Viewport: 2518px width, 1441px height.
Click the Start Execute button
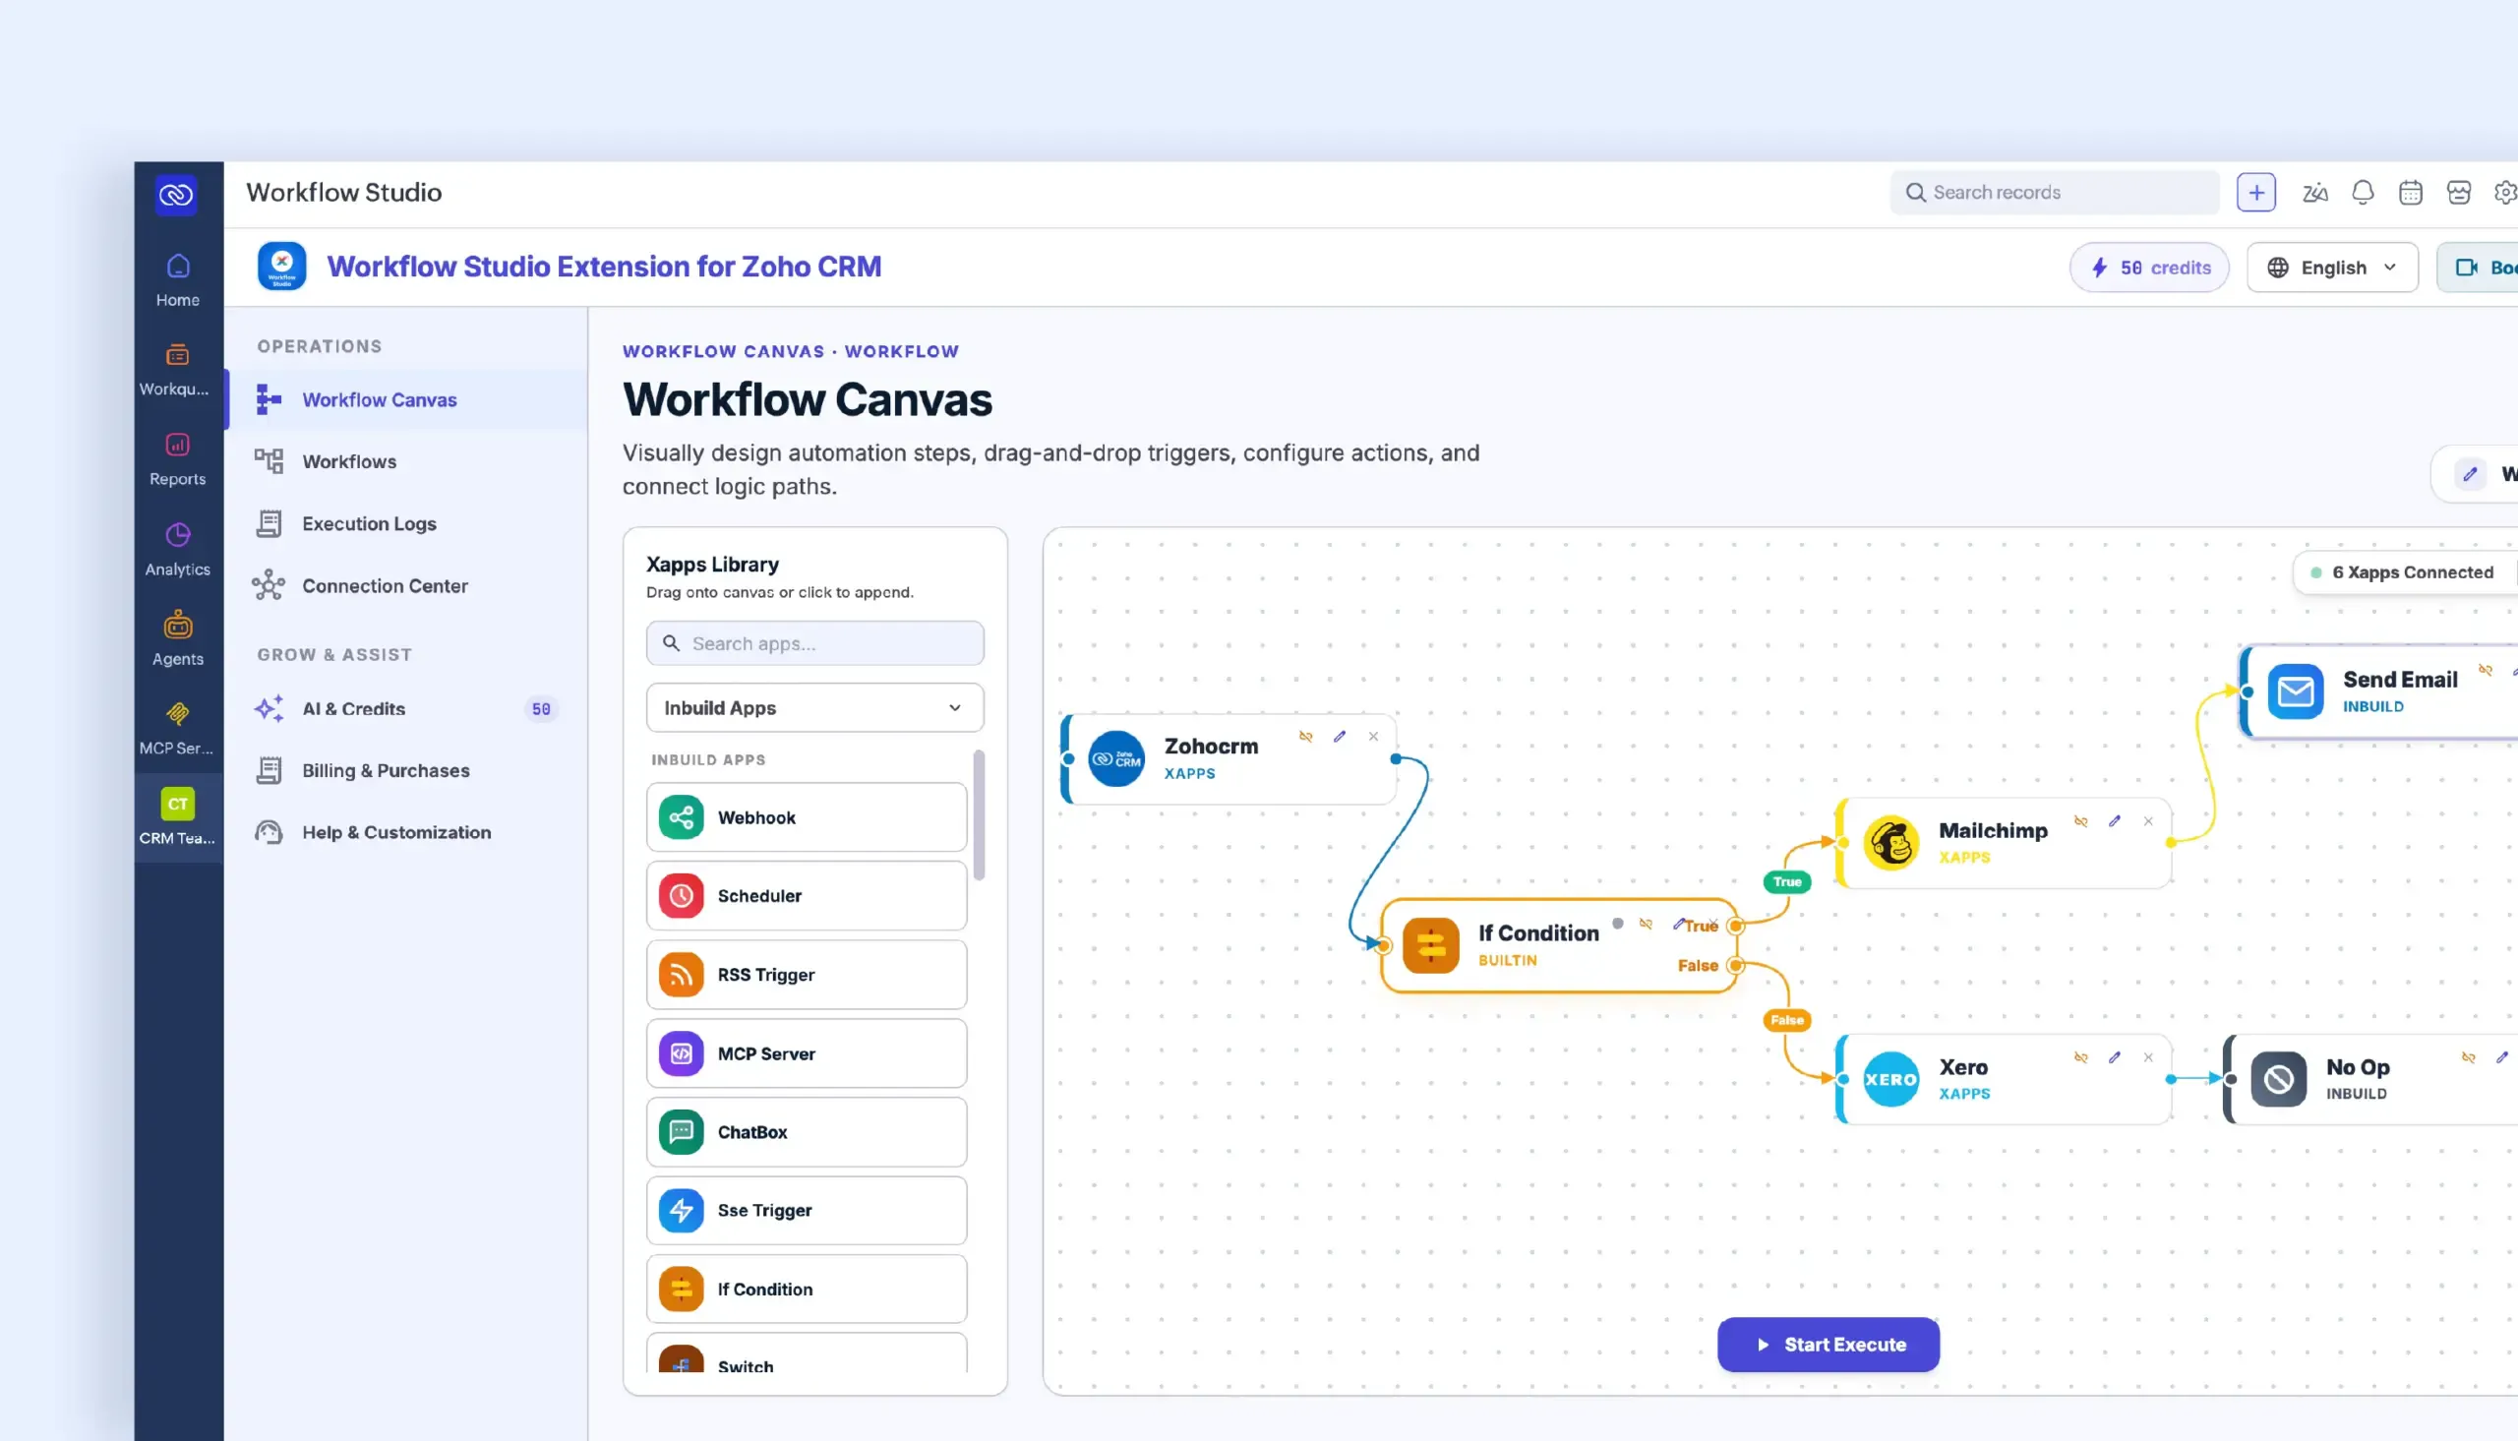coord(1828,1344)
